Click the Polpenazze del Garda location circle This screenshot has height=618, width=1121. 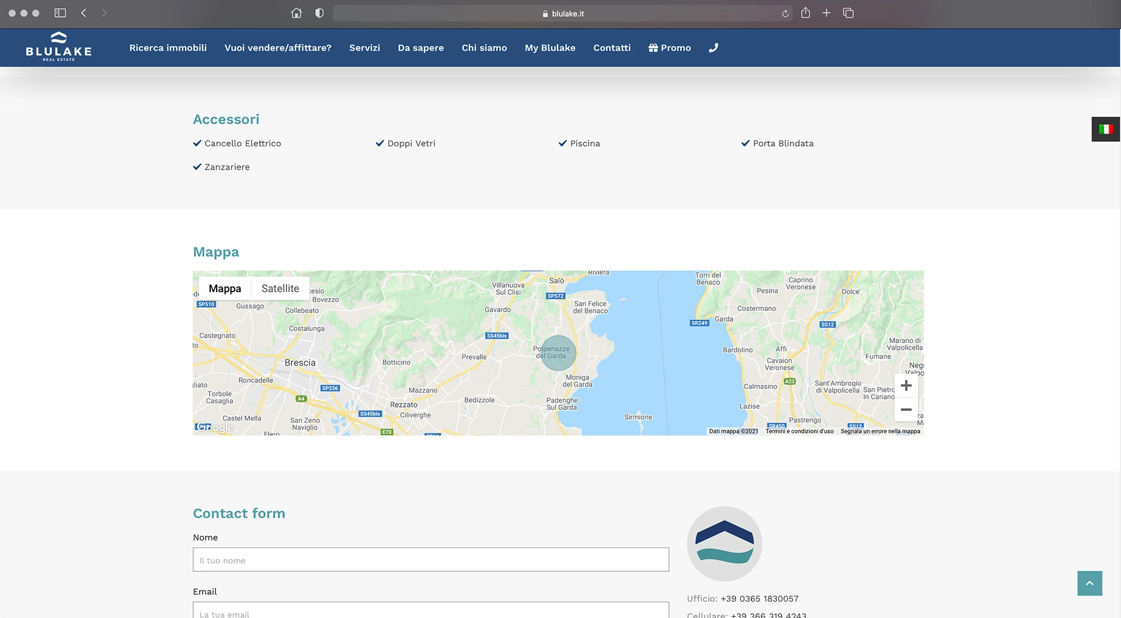click(558, 353)
